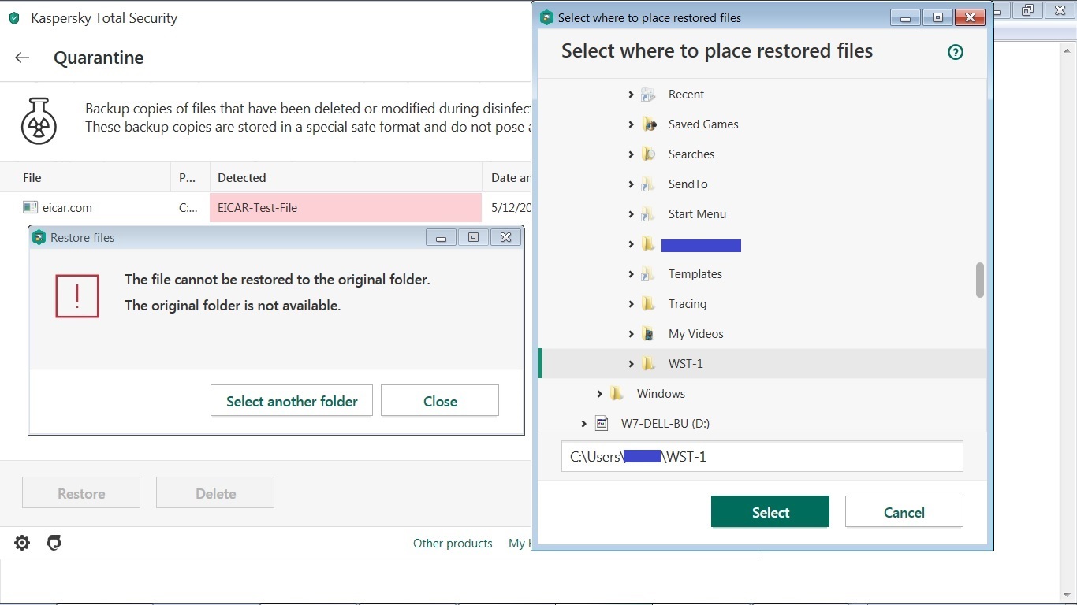Click Close in the Restore files dialog
Image resolution: width=1077 pixels, height=605 pixels.
tap(440, 400)
